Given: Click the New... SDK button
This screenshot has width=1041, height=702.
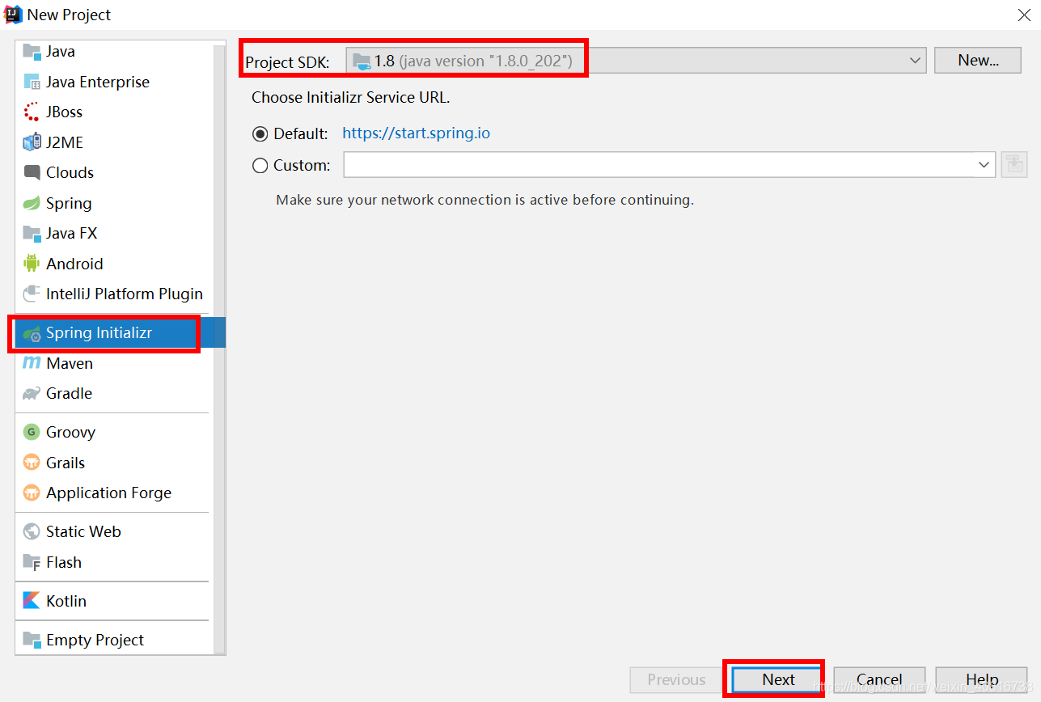Looking at the screenshot, I should click(978, 61).
